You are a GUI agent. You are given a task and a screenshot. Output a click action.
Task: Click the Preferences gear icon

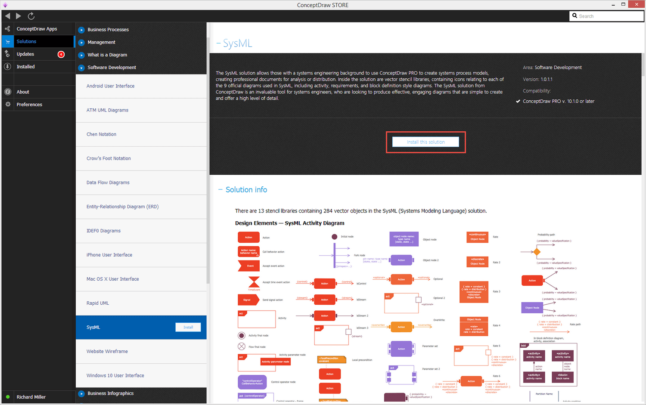pos(8,104)
